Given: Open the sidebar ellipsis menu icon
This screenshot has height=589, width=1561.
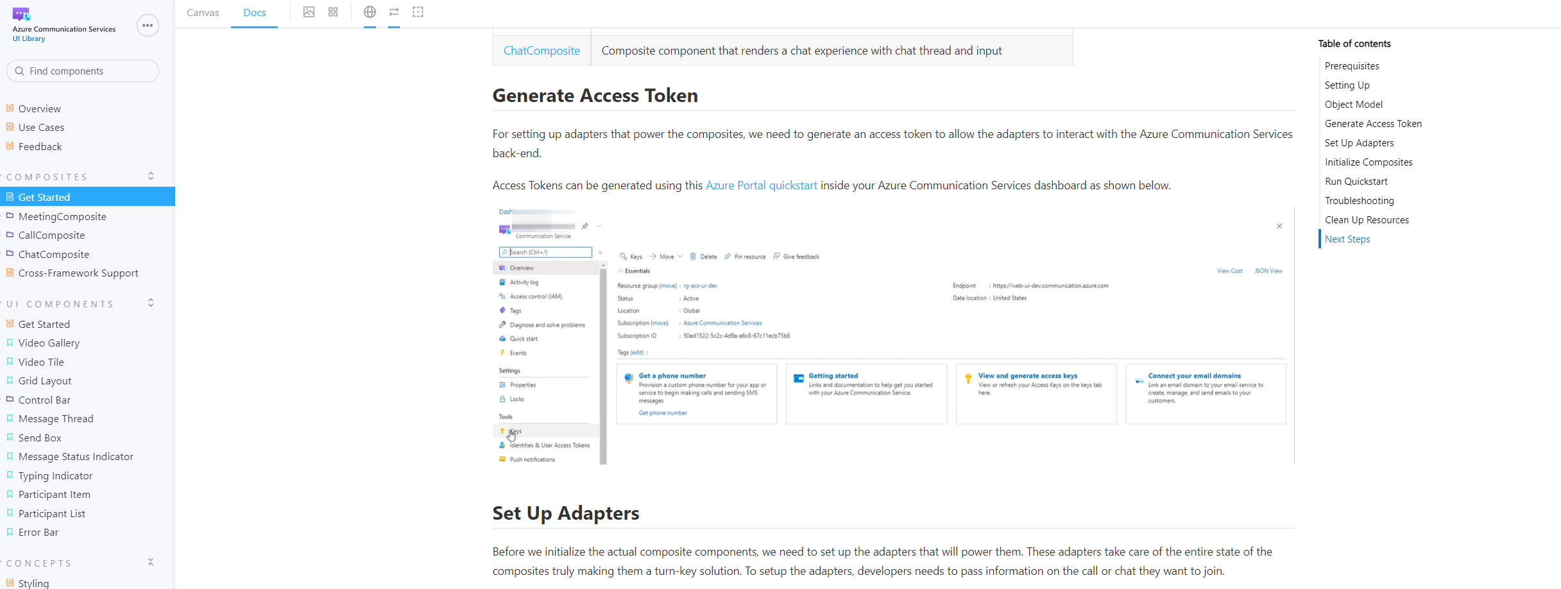Looking at the screenshot, I should click(x=148, y=25).
